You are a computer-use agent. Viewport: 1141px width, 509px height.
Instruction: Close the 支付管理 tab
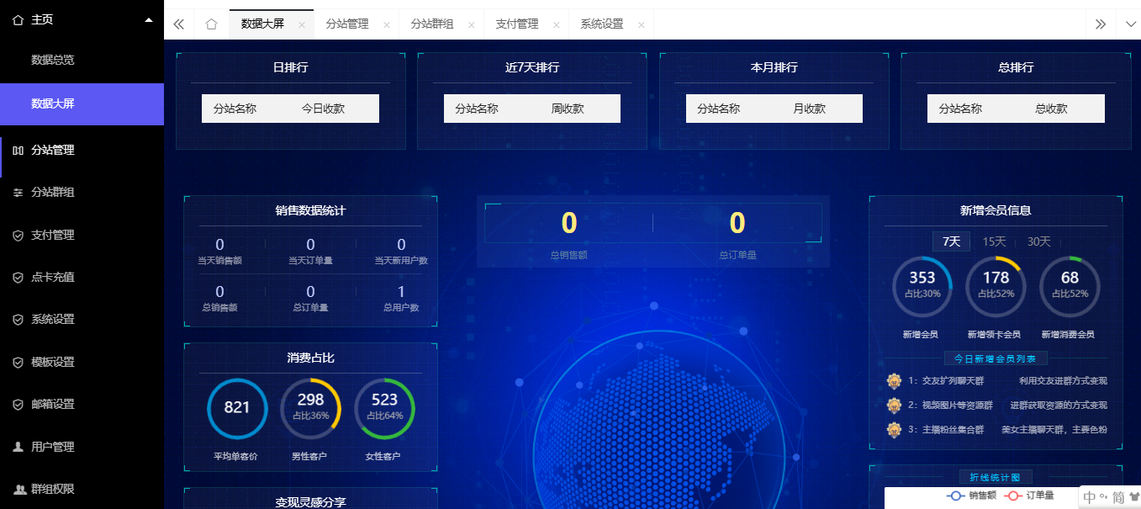point(556,24)
